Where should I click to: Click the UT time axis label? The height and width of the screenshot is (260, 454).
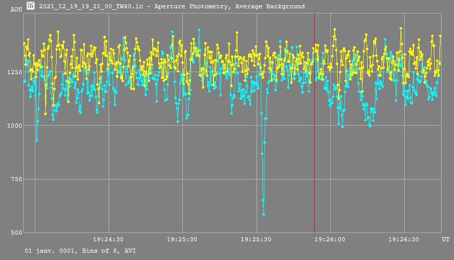[446, 240]
